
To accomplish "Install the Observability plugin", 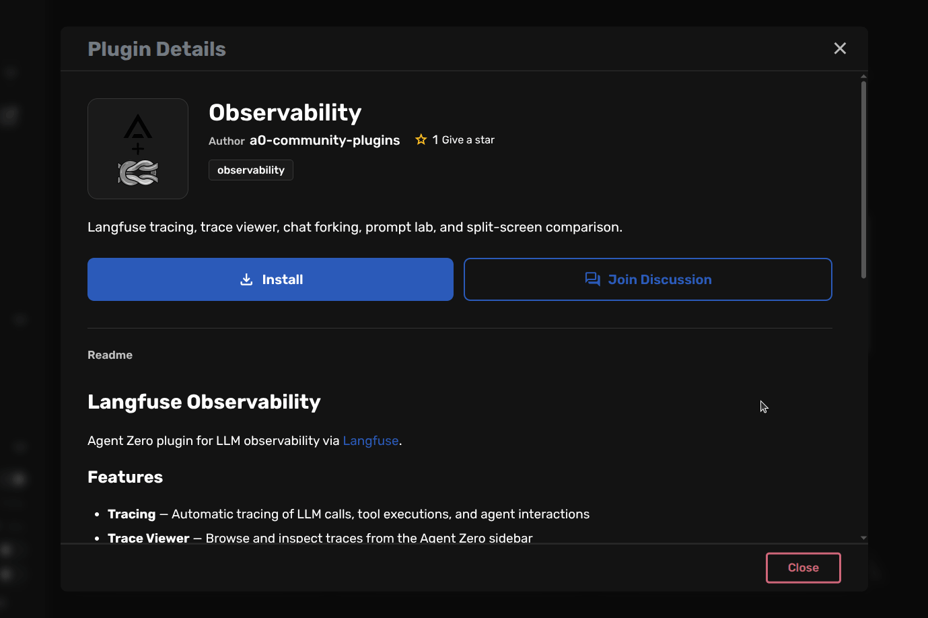I will (270, 279).
